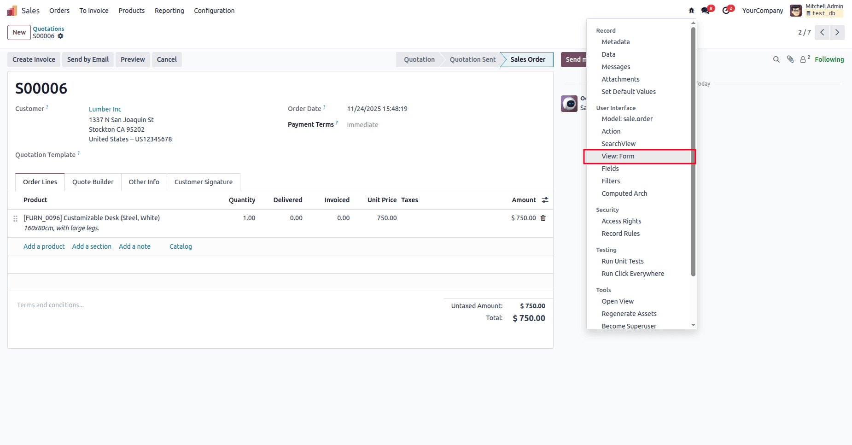Image resolution: width=852 pixels, height=445 pixels.
Task: Open the gear icon next to S00006 breadcrumb
Action: (x=61, y=36)
